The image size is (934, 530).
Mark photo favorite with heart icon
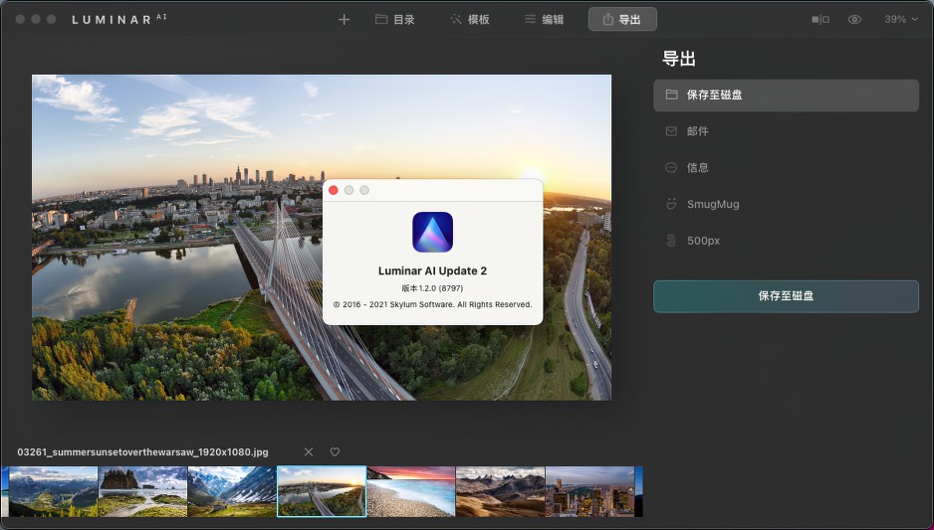(x=335, y=452)
